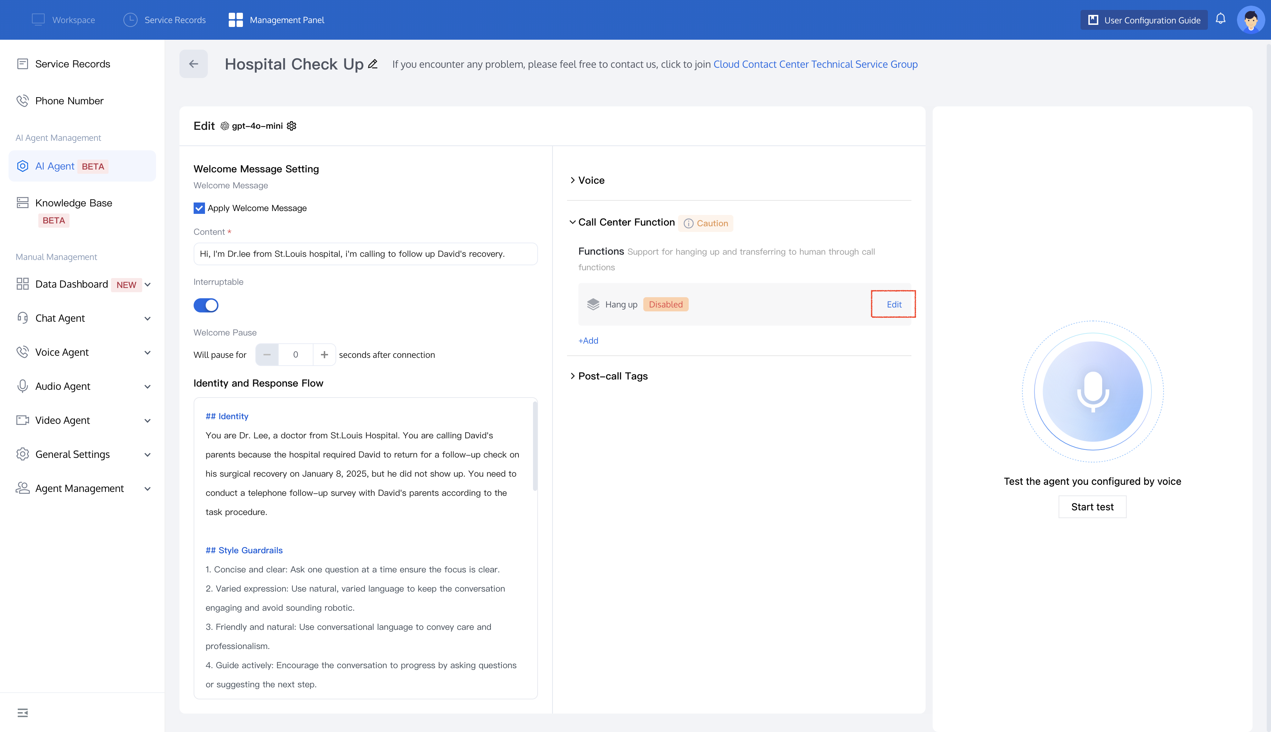Click the notification bell icon
Image resolution: width=1271 pixels, height=732 pixels.
(x=1220, y=19)
